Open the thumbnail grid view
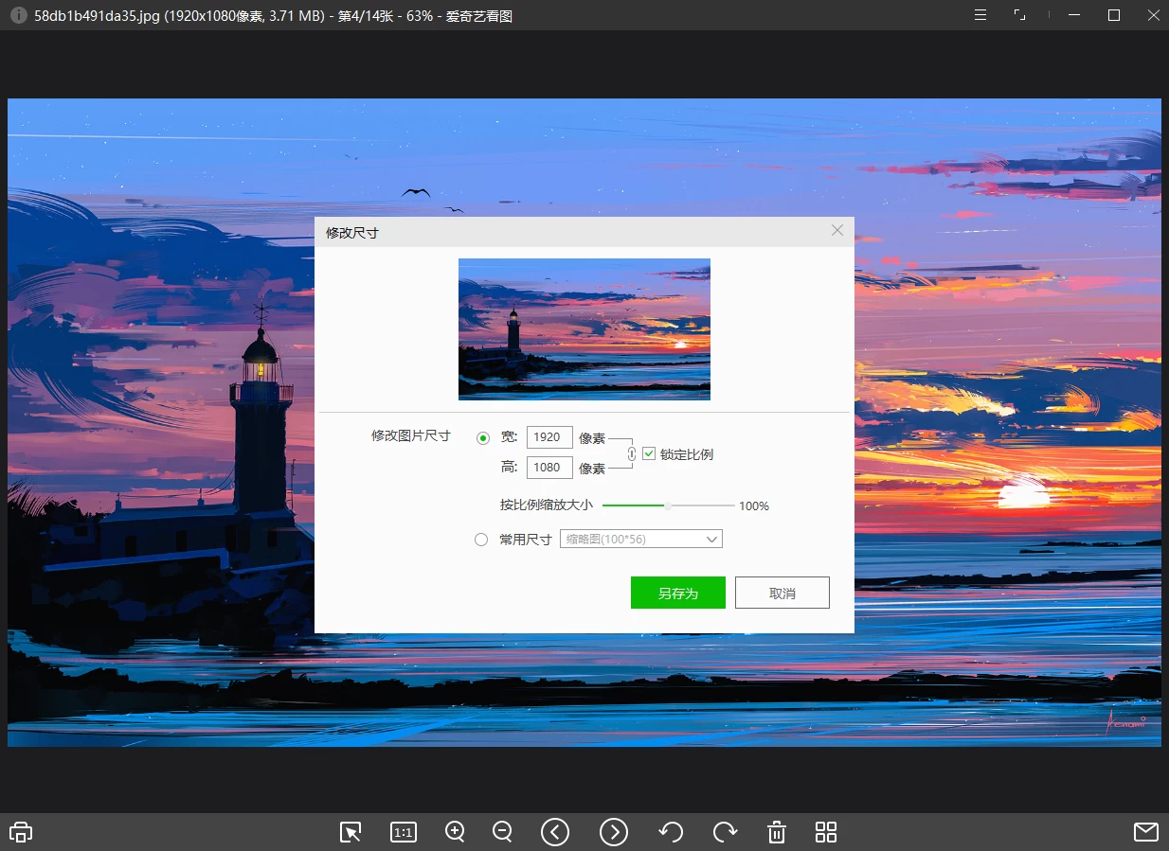This screenshot has width=1169, height=851. [x=825, y=832]
